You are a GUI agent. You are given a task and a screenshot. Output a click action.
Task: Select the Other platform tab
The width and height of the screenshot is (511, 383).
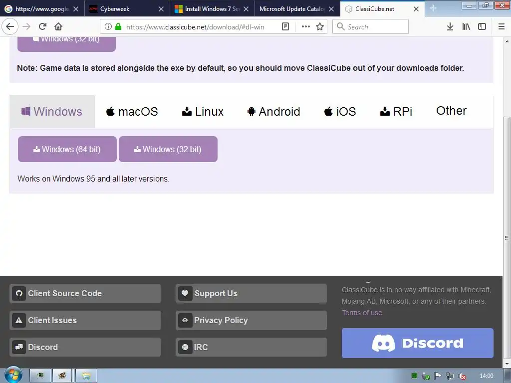click(x=451, y=111)
